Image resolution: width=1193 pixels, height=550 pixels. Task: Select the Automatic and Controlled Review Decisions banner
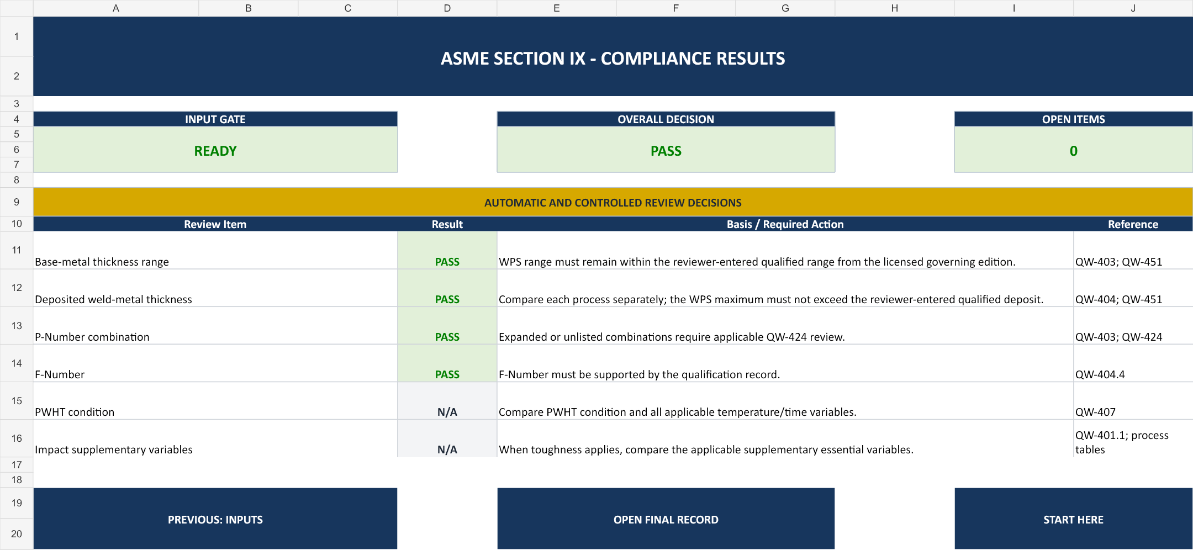613,202
